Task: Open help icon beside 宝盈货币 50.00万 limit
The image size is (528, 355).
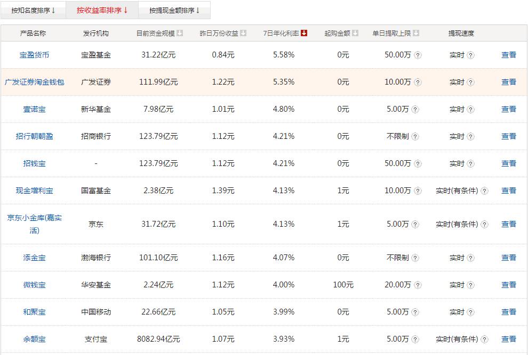Action: tap(418, 55)
